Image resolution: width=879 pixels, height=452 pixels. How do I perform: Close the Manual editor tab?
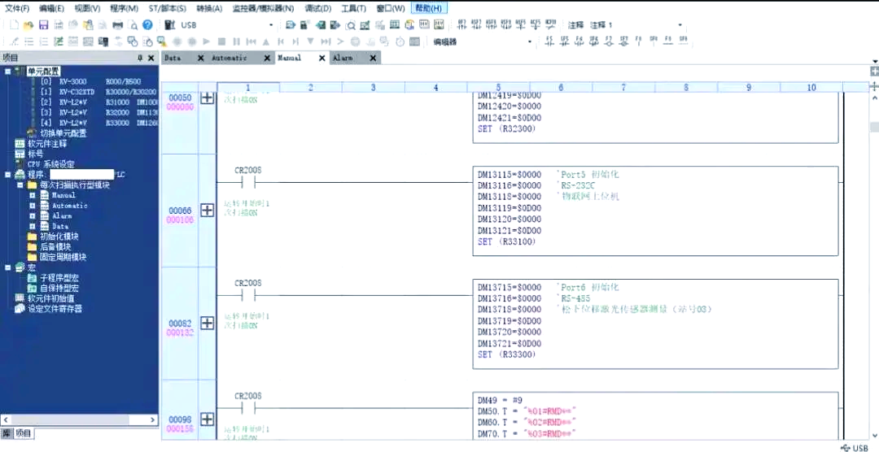coord(322,58)
